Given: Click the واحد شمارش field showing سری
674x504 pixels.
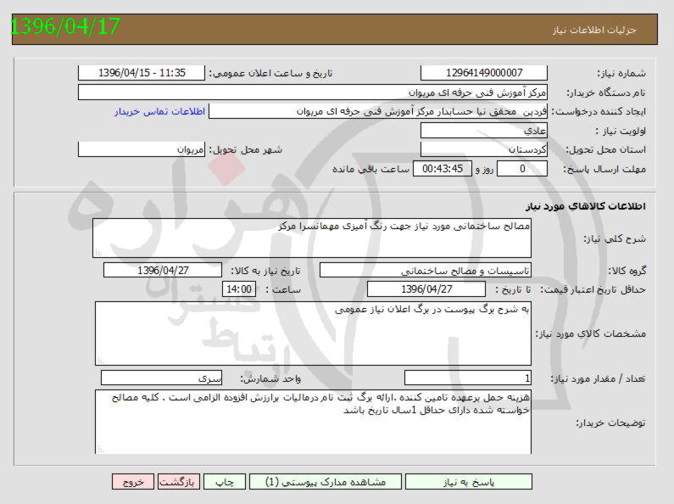Looking at the screenshot, I should click(x=161, y=378).
